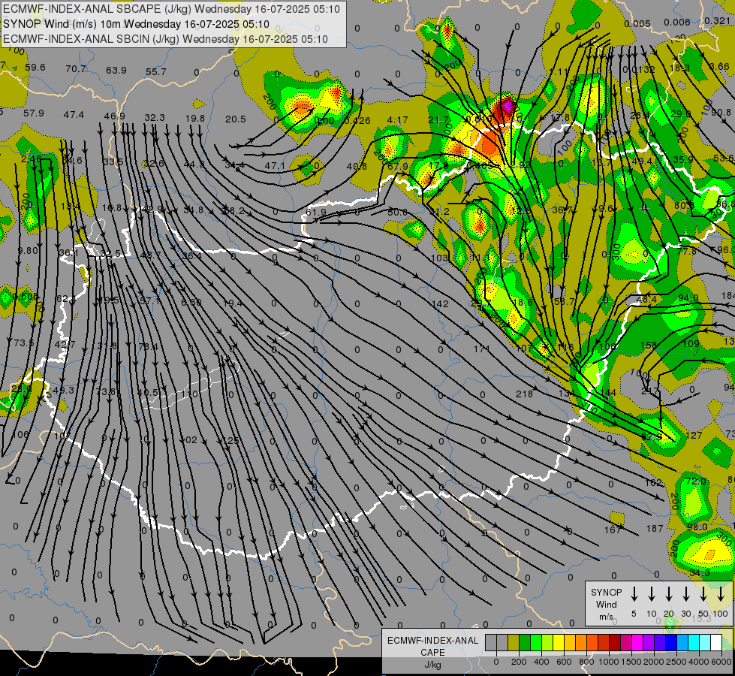This screenshot has width=735, height=676.
Task: Click the 1000 tick label on CAPE scale
Action: click(x=608, y=662)
